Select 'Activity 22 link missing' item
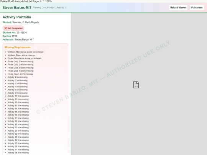 point(18,134)
